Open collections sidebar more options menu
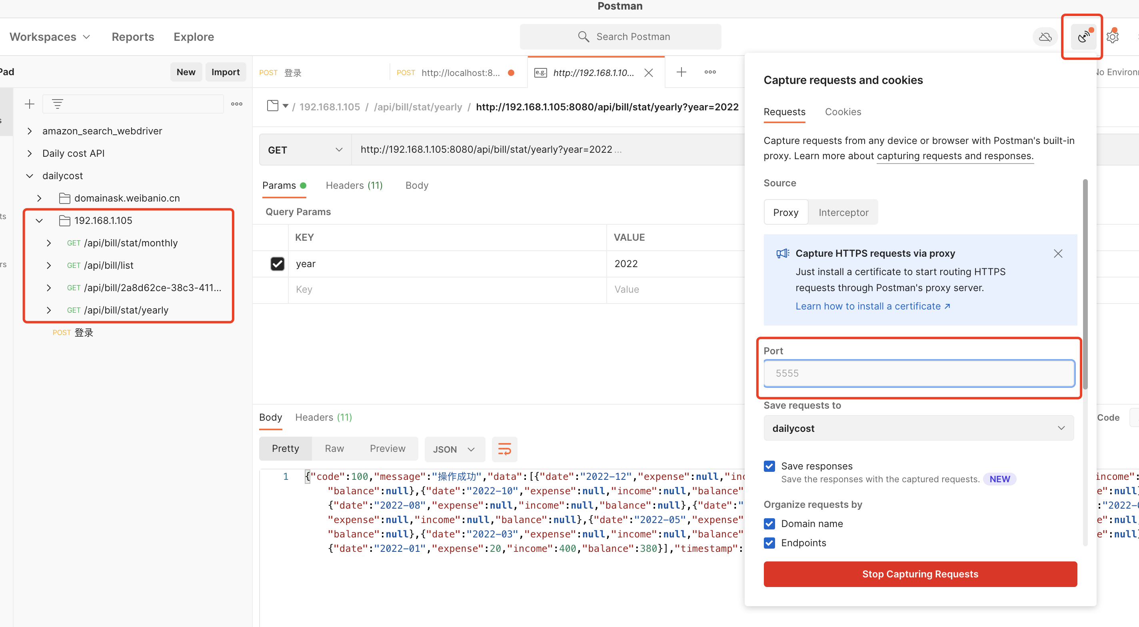This screenshot has width=1139, height=627. pyautogui.click(x=236, y=104)
